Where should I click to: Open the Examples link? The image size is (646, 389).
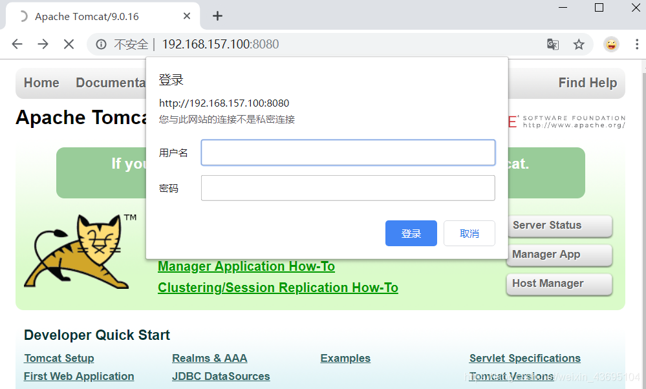[345, 358]
